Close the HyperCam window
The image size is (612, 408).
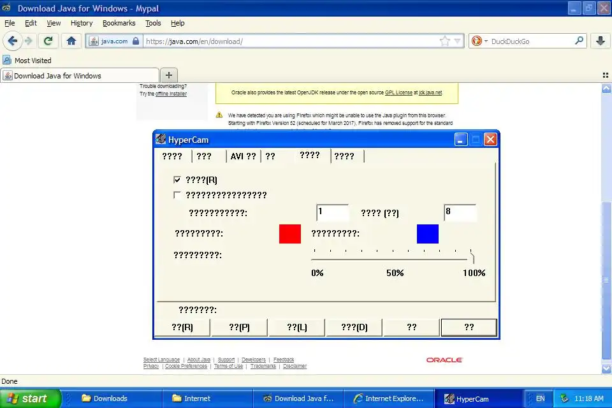coord(490,140)
